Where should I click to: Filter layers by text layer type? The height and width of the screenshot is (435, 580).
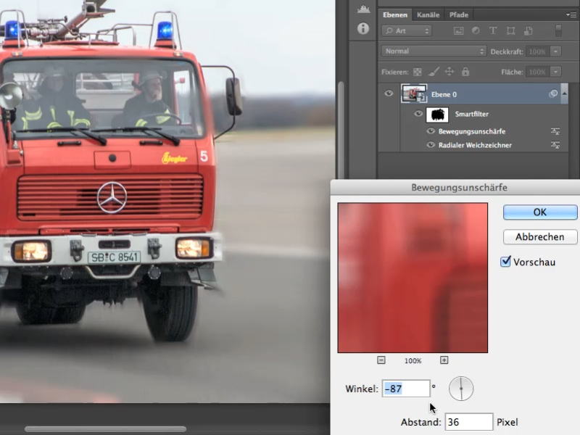493,30
